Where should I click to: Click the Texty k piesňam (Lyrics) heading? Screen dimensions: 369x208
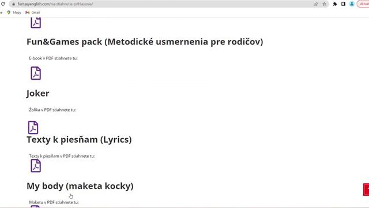click(x=79, y=140)
